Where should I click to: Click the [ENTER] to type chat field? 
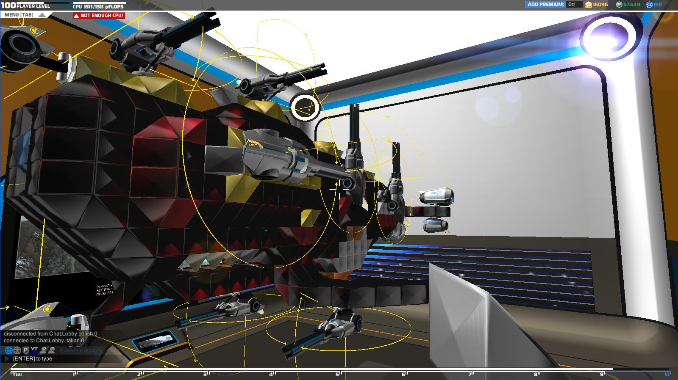33,359
